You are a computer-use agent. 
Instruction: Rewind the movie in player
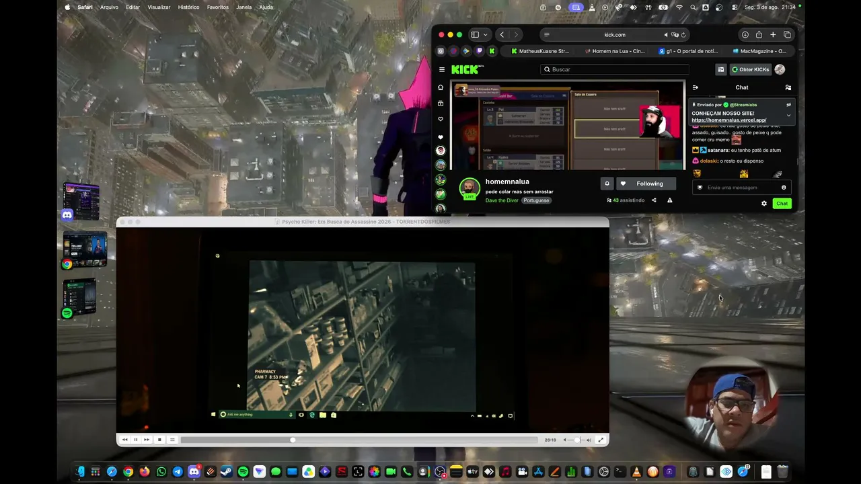coord(124,440)
